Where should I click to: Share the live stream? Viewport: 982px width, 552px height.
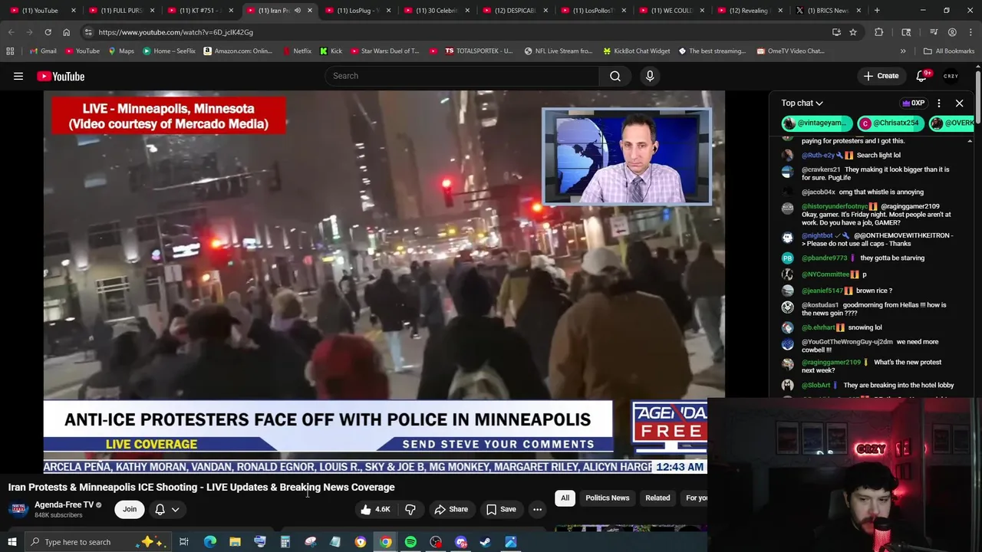tap(450, 509)
